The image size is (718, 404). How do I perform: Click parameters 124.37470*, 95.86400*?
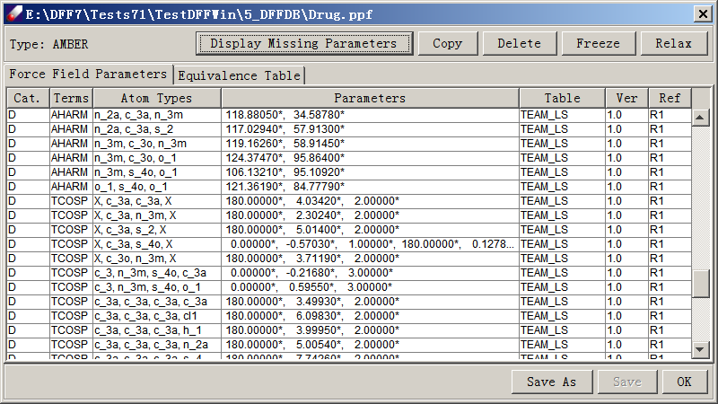pos(370,158)
